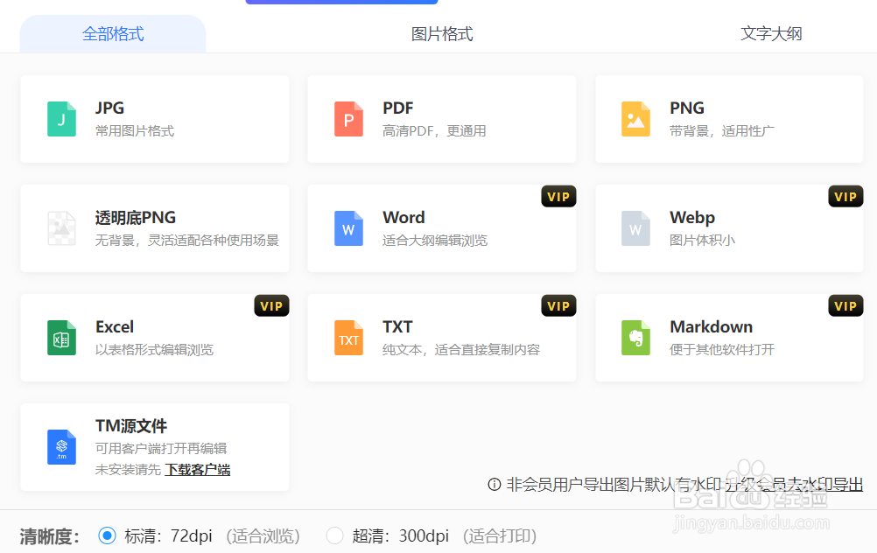Click the info icon before watermark notice

[x=495, y=484]
